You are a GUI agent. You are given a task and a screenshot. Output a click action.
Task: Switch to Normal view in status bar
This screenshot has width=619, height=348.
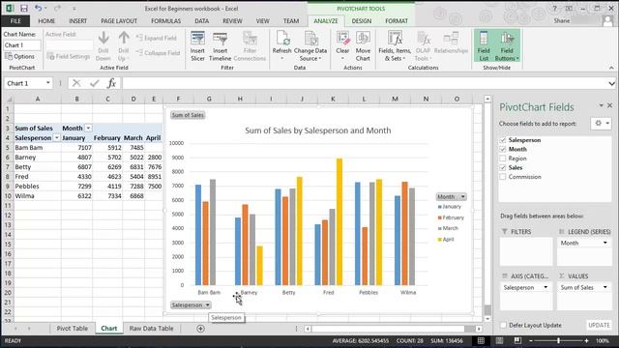[481, 340]
